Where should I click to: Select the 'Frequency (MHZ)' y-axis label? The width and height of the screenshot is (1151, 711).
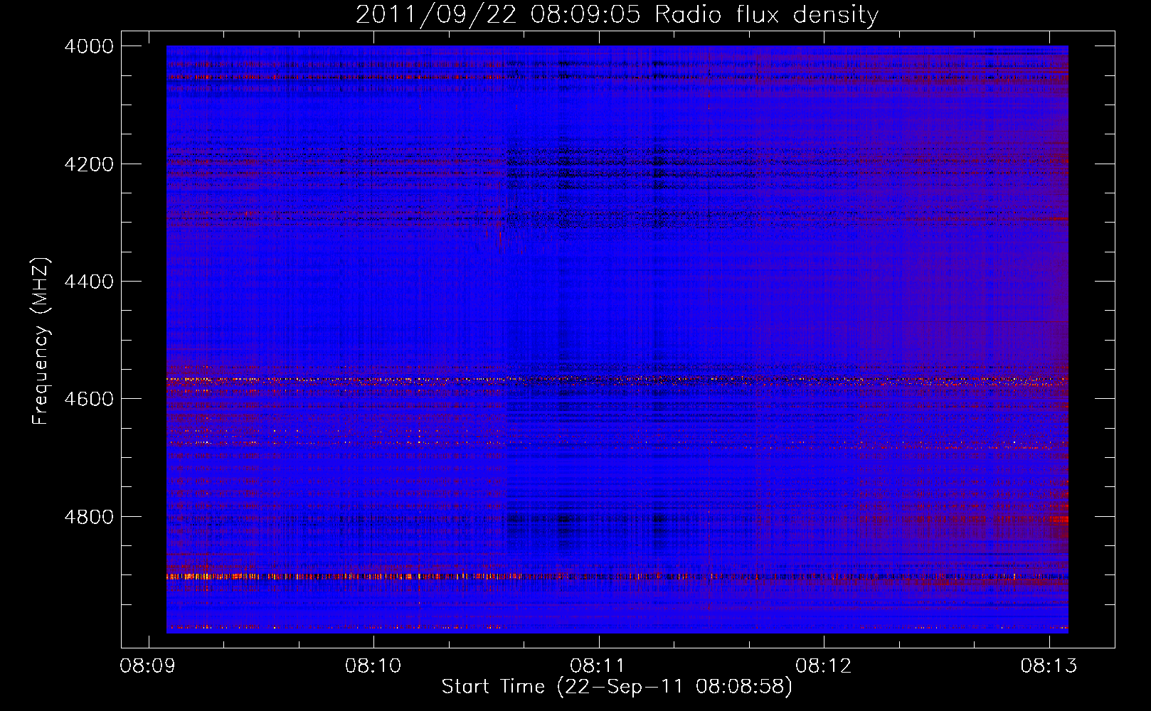coord(41,341)
